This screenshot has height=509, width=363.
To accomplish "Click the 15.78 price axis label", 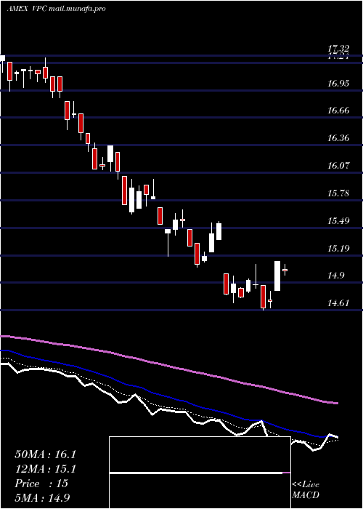I will point(338,193).
